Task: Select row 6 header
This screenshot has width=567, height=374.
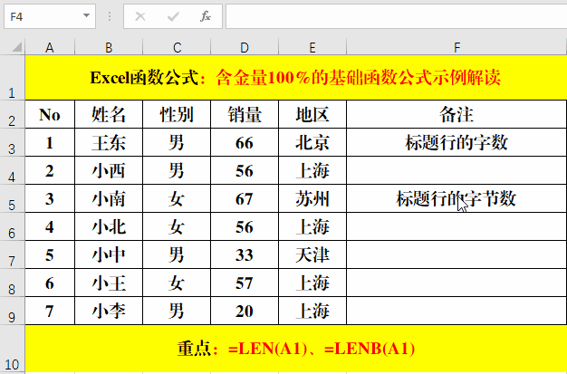Action: (x=13, y=226)
